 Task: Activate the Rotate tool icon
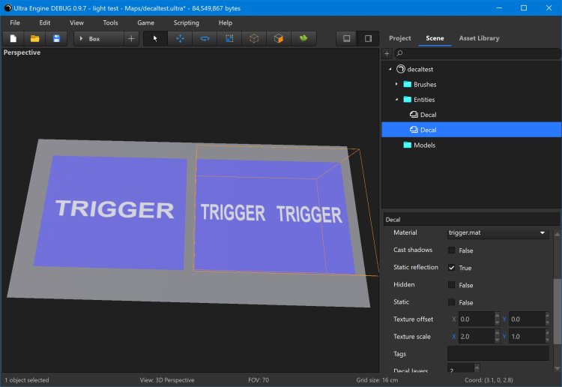pyautogui.click(x=205, y=38)
